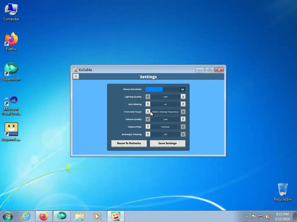Screen dimensions: 297x222
Task: Click the Anisotropic Filtering x16 value
Action: coord(165,134)
